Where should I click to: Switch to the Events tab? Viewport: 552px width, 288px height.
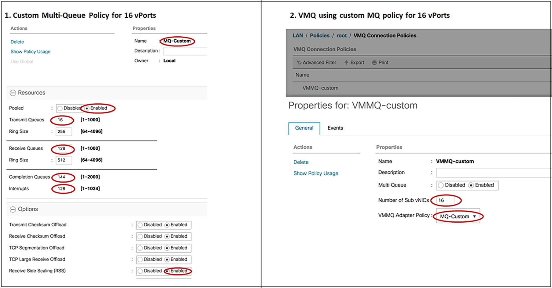click(335, 128)
